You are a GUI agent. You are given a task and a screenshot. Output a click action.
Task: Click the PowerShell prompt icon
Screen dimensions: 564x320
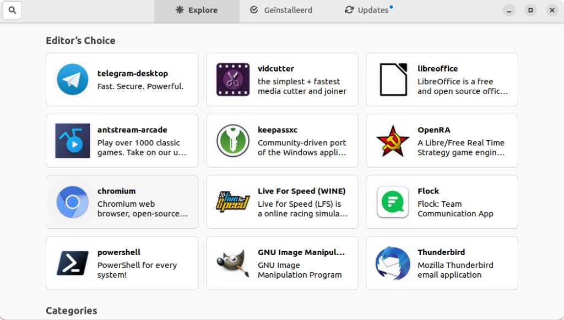click(73, 263)
